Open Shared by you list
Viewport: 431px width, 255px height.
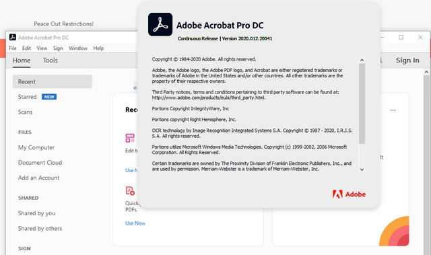[x=36, y=213]
